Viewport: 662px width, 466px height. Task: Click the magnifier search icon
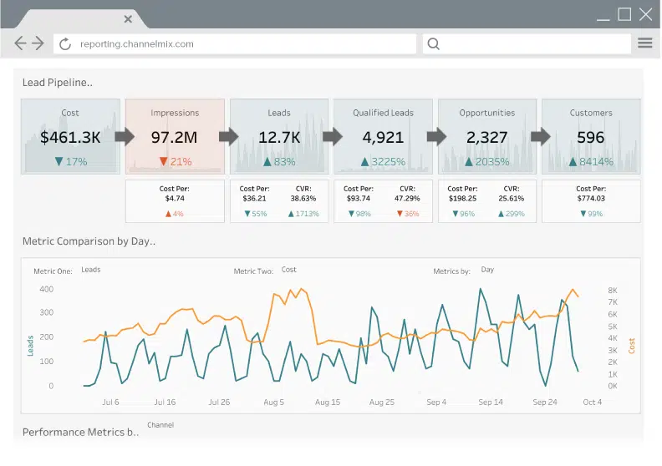tap(434, 44)
